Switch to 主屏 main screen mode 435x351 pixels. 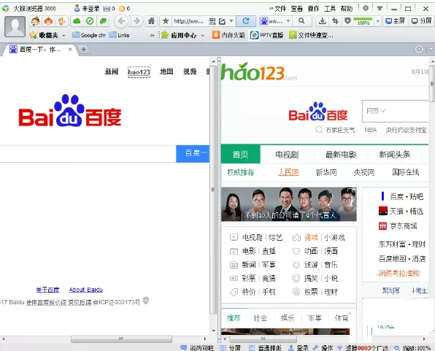point(396,21)
